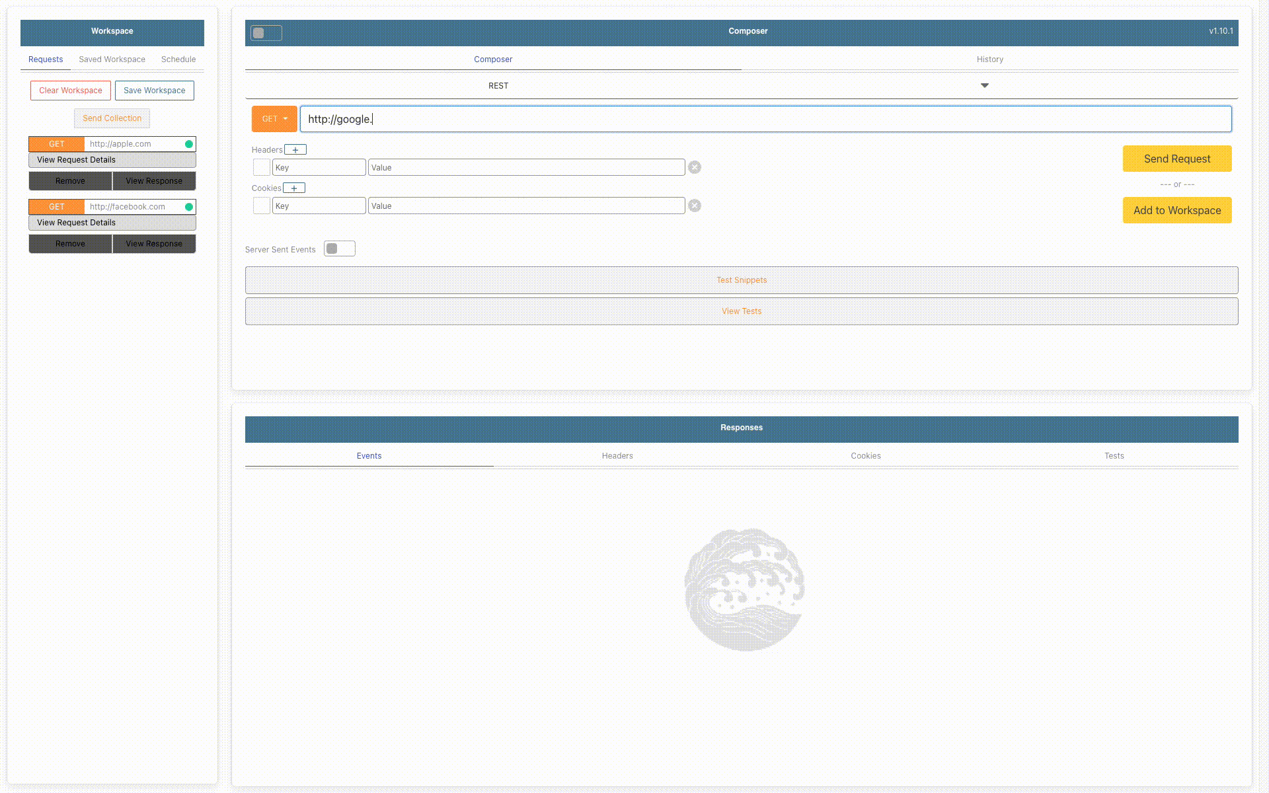Click green status dot for facebook.com request
Screen dimensions: 1269x793
pyautogui.click(x=189, y=207)
